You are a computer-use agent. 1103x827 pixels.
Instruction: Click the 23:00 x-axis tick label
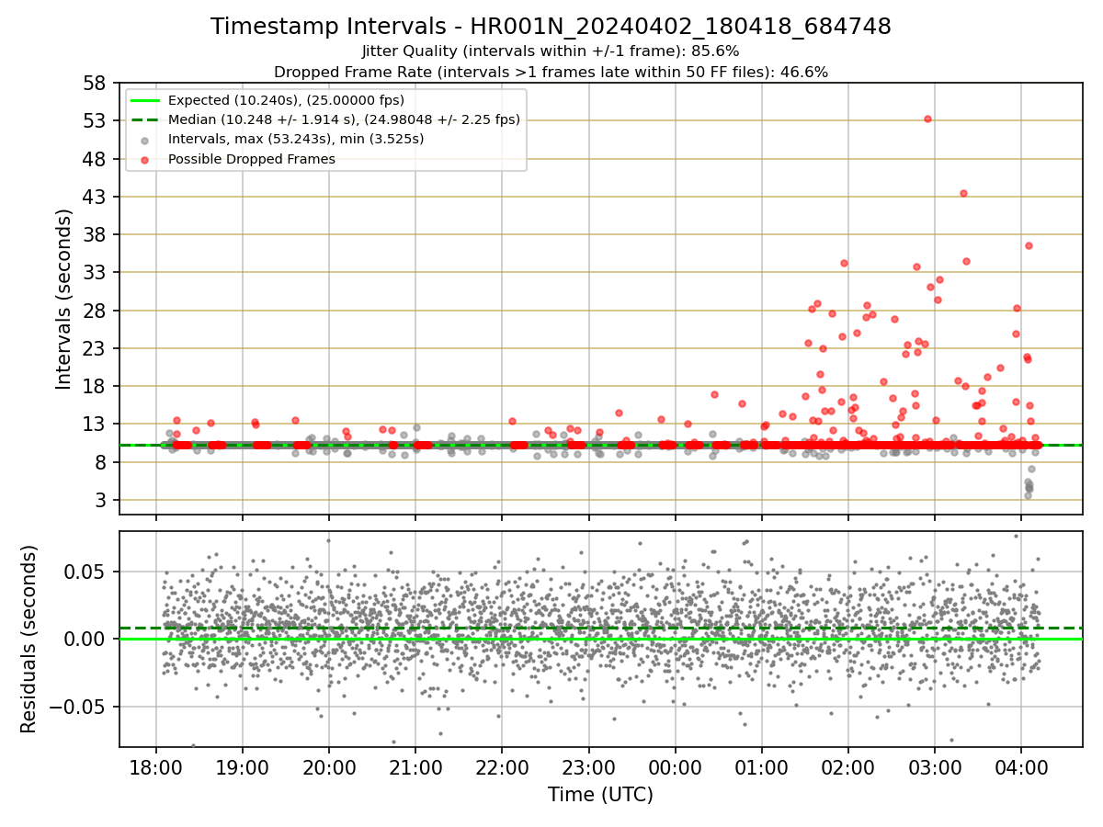point(588,766)
